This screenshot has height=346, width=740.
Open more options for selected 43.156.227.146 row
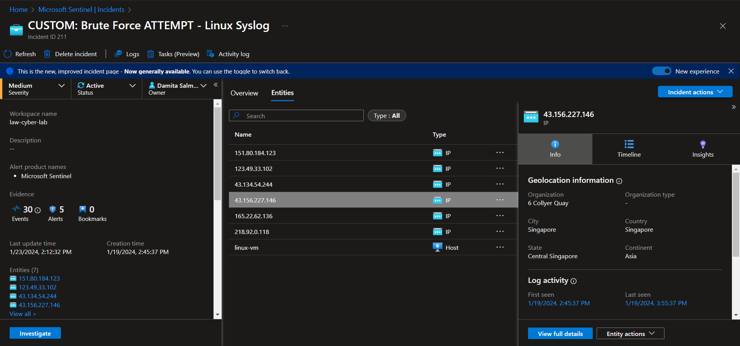point(500,200)
